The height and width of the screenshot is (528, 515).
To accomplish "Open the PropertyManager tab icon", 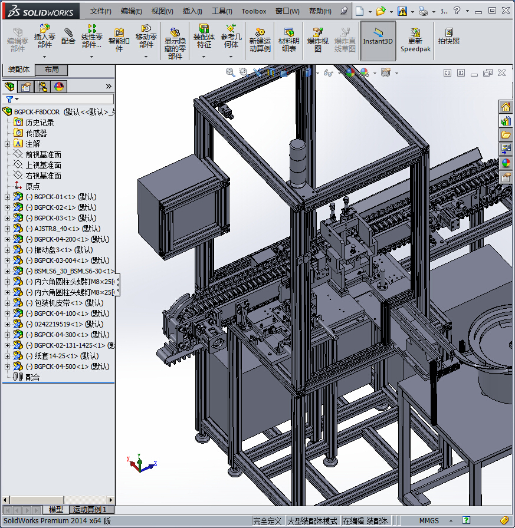I will [26, 87].
